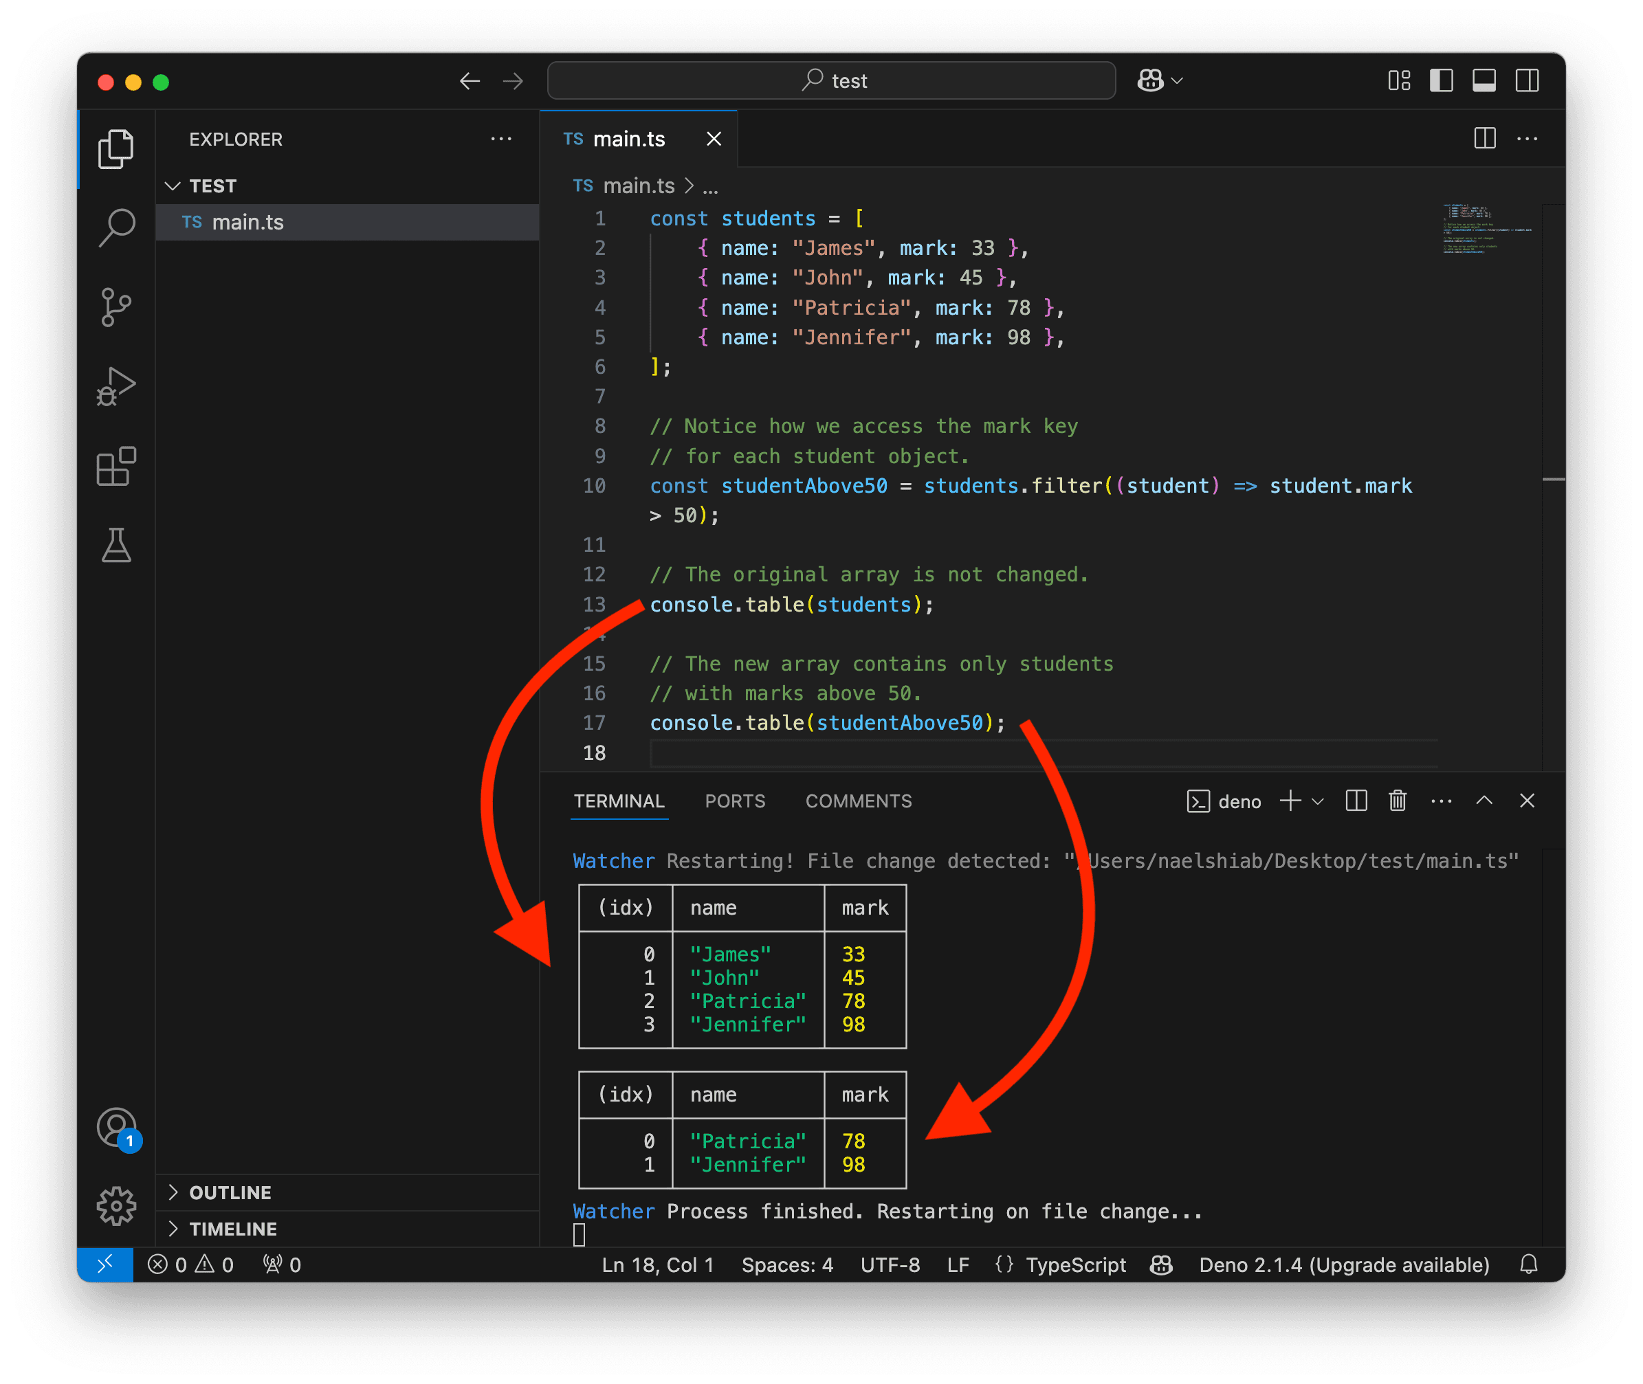Toggle the primary sidebar visibility
Image resolution: width=1643 pixels, height=1384 pixels.
coord(1442,80)
